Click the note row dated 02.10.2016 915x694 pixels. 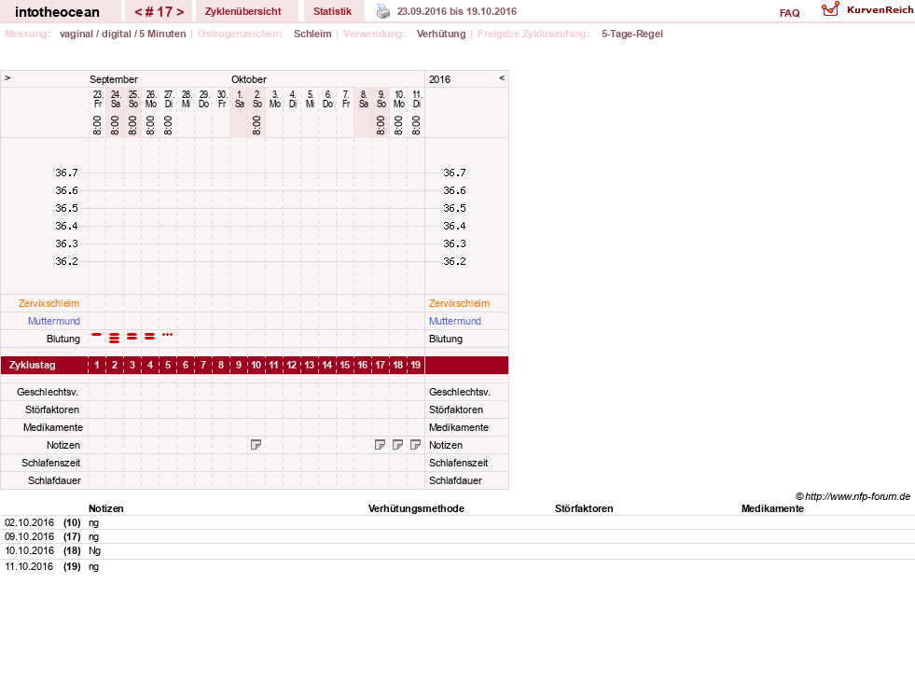pos(457,522)
